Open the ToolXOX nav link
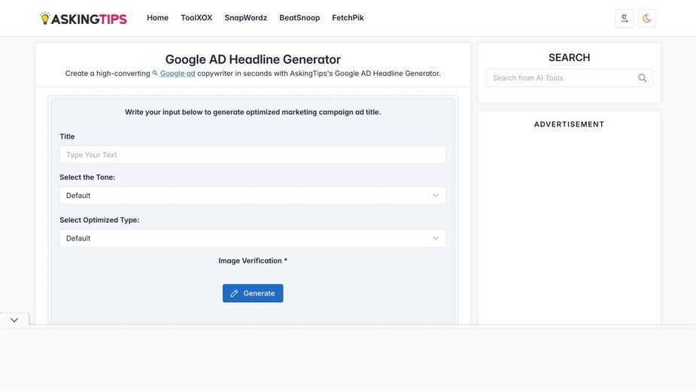 tap(196, 18)
